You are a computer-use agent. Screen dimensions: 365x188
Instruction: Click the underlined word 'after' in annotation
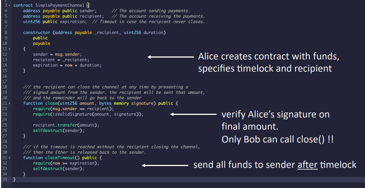307,165
